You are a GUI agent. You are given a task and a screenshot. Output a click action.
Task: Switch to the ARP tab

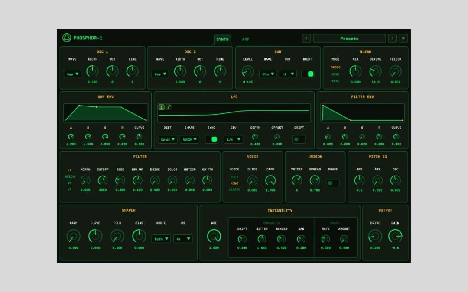click(x=246, y=39)
